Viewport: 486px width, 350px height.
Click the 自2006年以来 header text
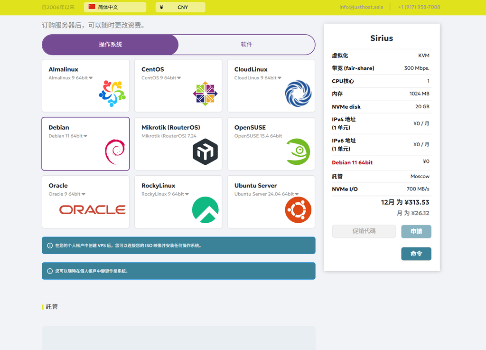(58, 7)
